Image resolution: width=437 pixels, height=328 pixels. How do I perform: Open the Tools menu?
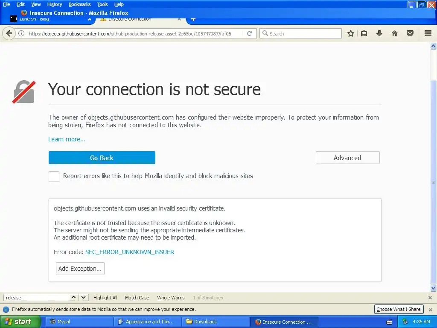102,4
